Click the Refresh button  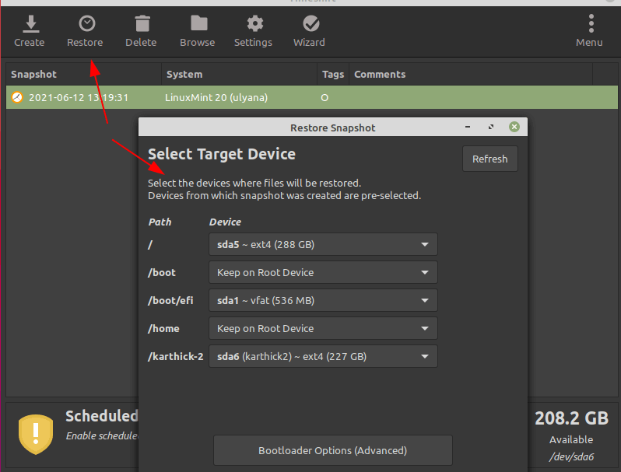(x=490, y=159)
